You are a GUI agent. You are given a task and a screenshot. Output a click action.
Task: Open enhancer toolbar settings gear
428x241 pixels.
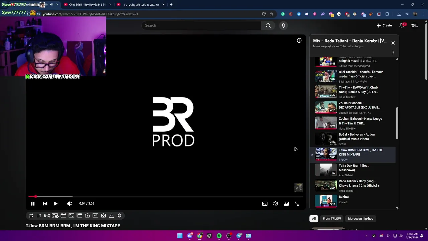119,216
